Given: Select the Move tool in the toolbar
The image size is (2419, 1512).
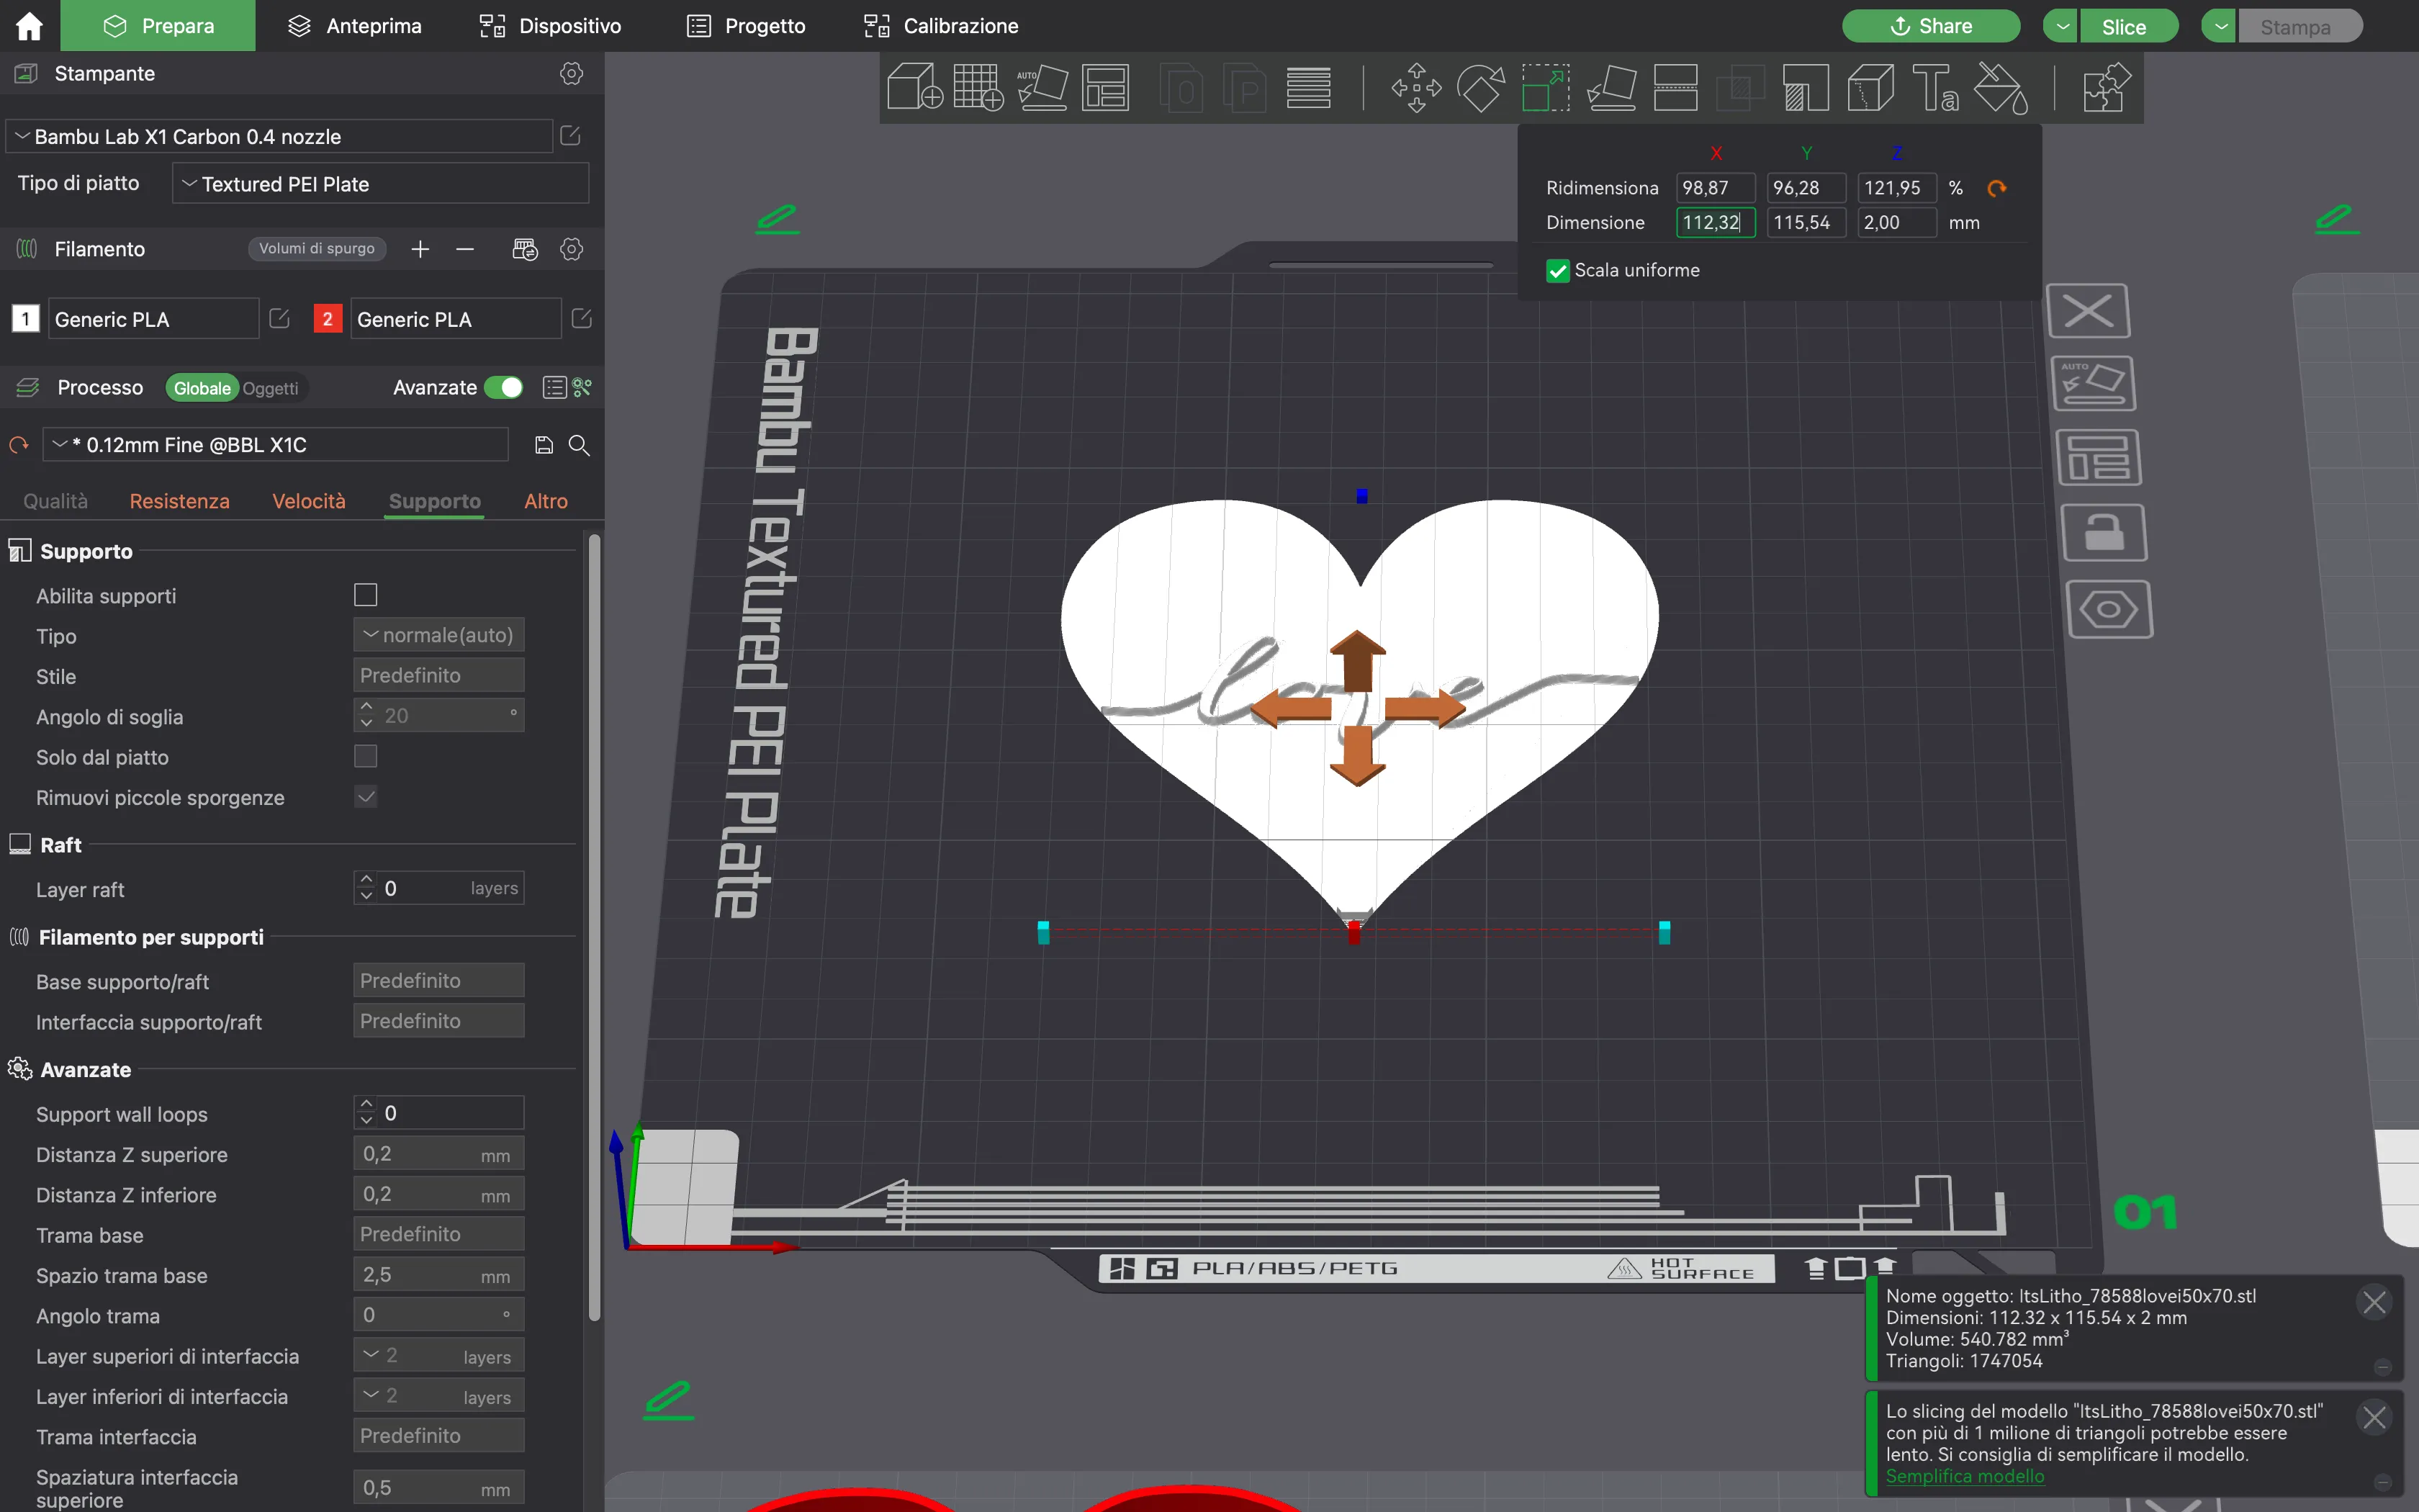Looking at the screenshot, I should [x=1415, y=88].
